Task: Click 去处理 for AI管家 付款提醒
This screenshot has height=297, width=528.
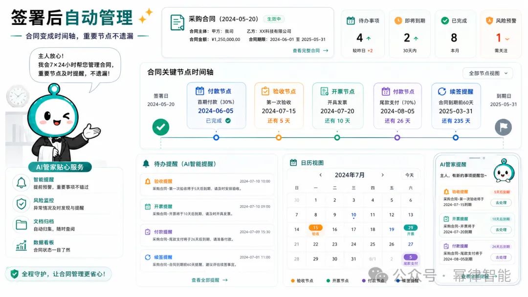Action: 501,257
